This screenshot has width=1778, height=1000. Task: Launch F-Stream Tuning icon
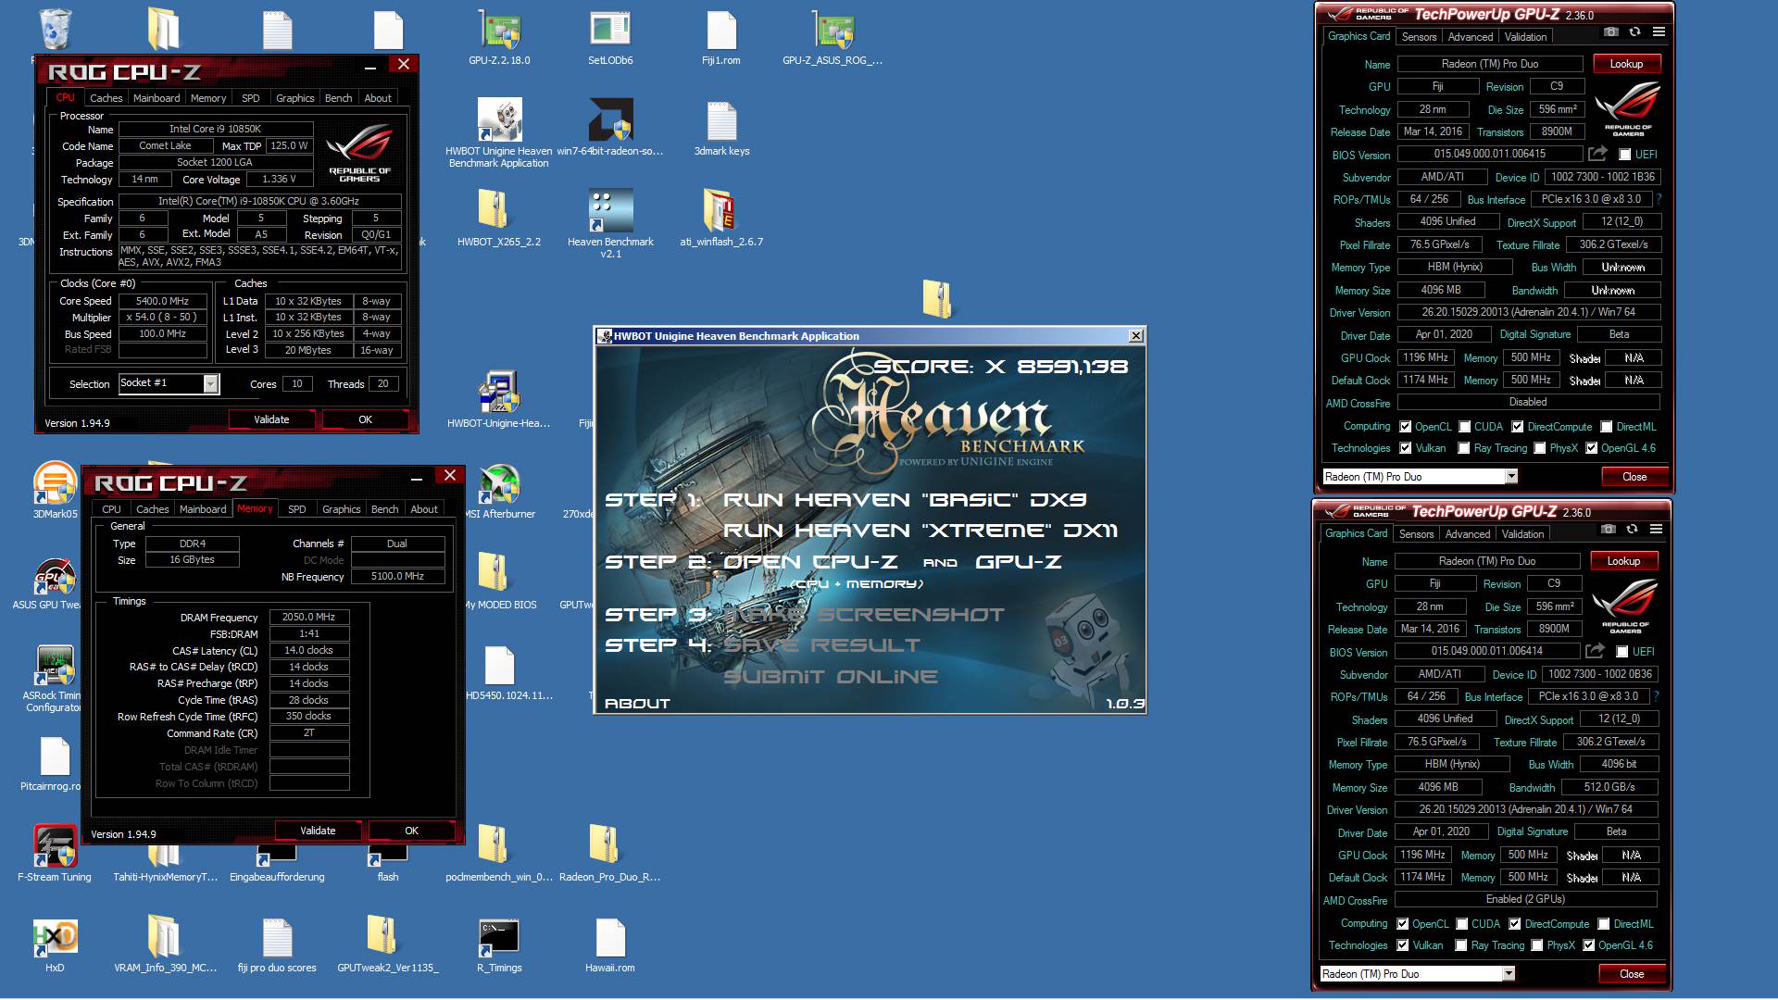point(56,846)
